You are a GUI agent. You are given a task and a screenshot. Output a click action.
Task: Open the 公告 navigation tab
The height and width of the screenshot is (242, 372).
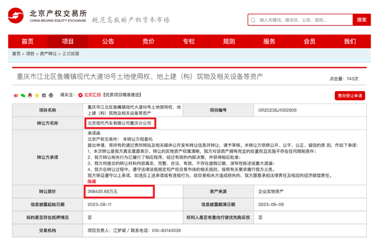coord(108,42)
